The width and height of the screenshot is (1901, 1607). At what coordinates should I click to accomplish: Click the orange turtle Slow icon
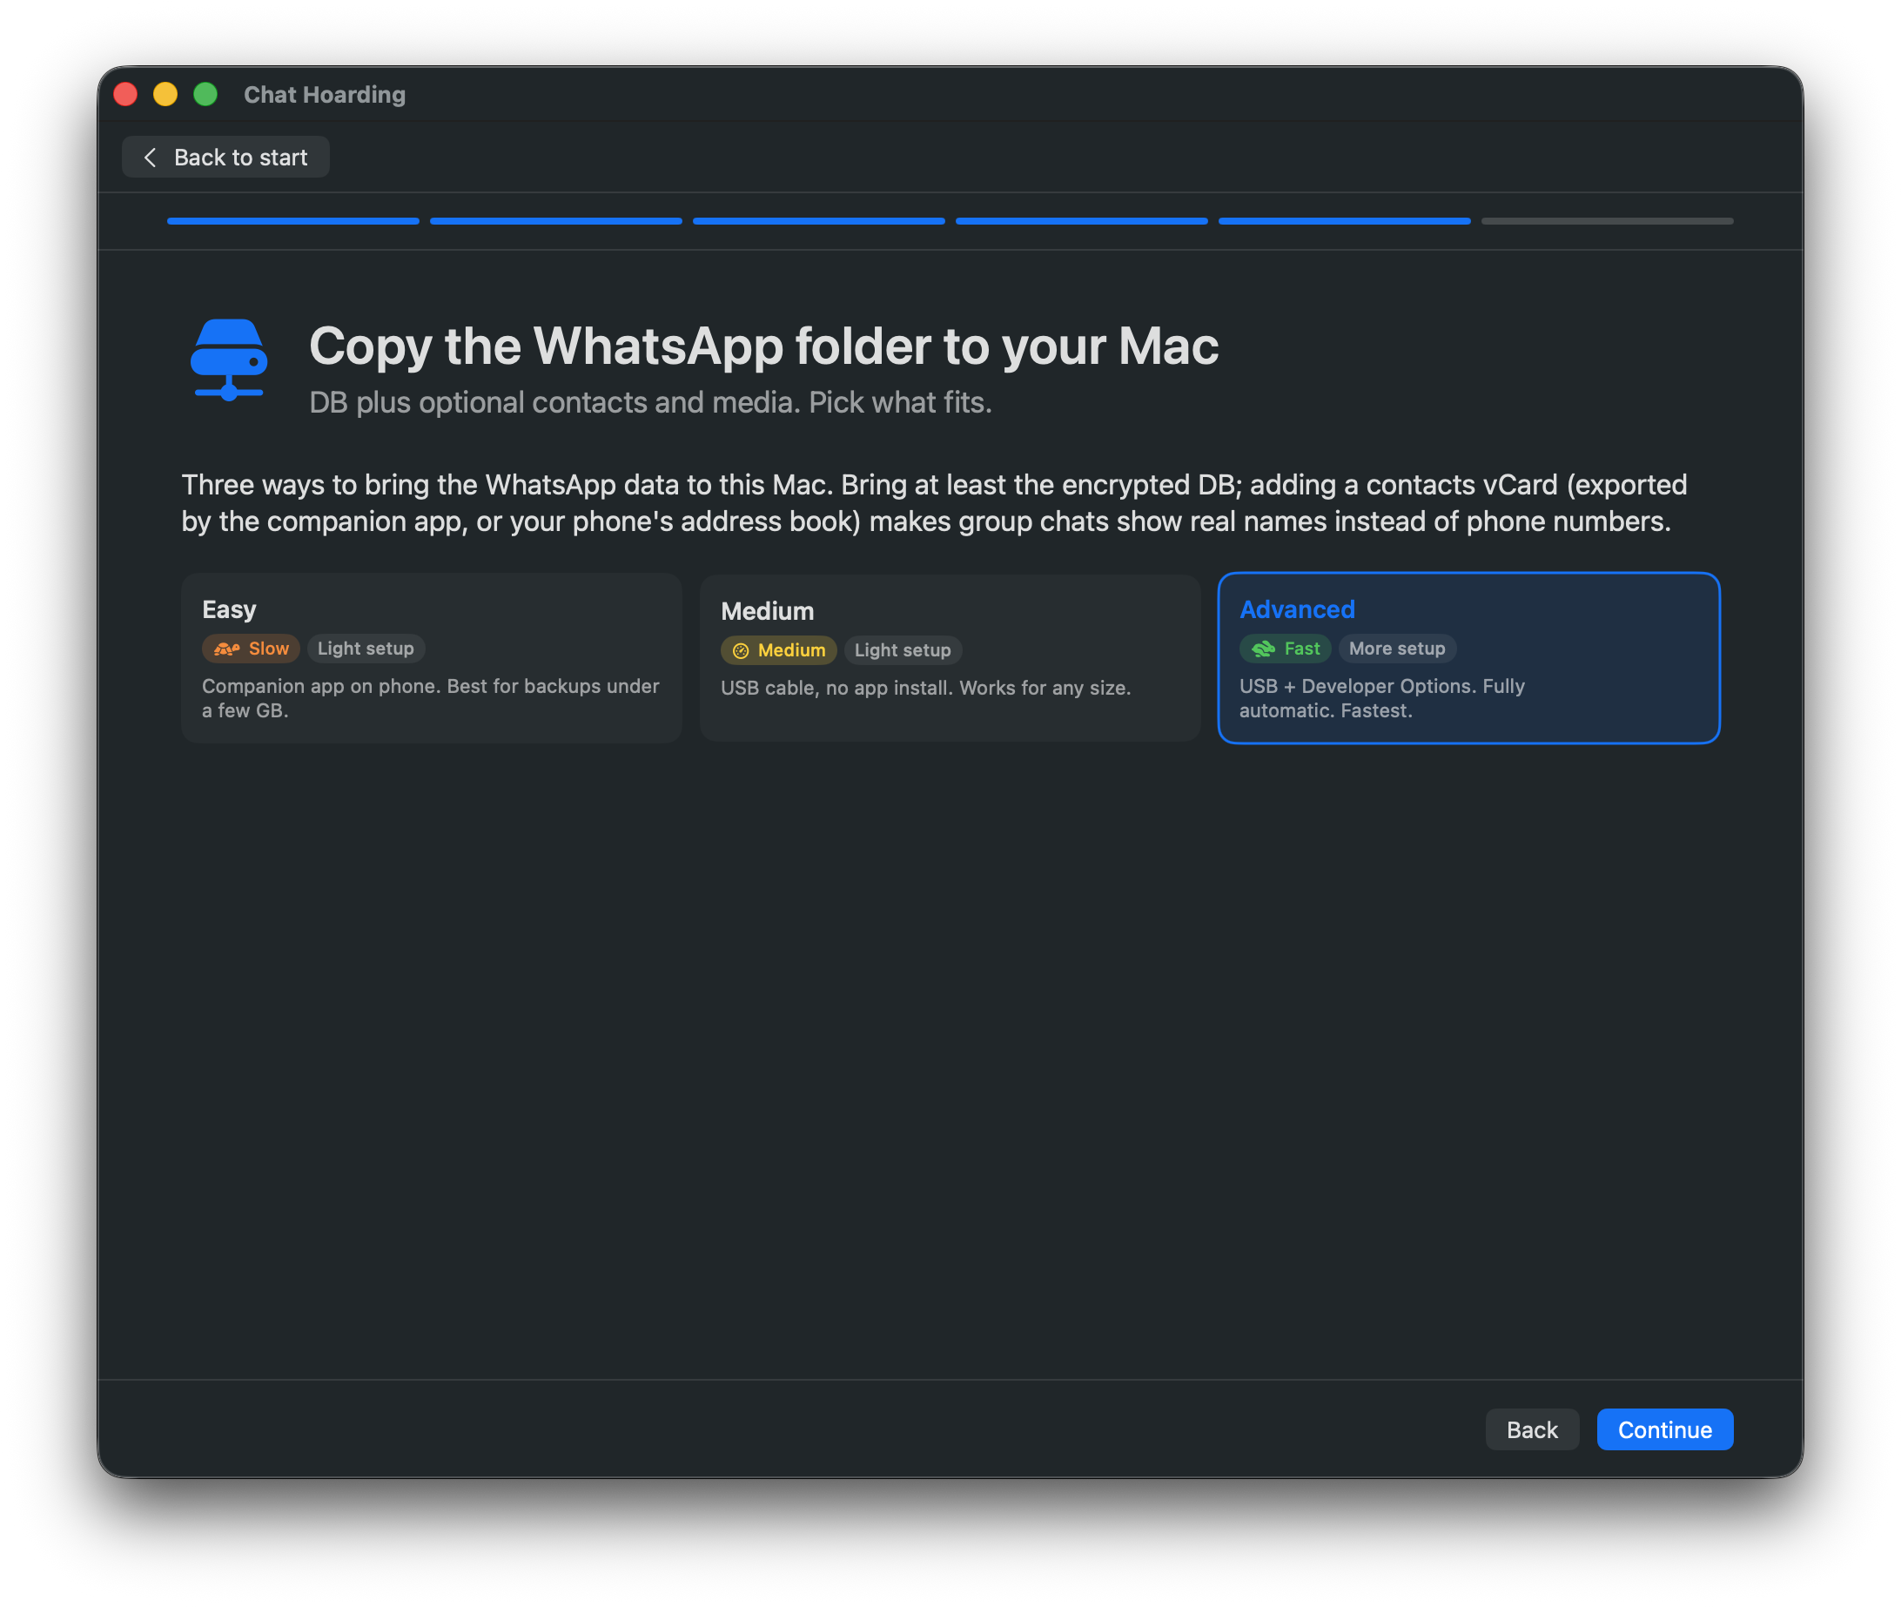(x=227, y=649)
